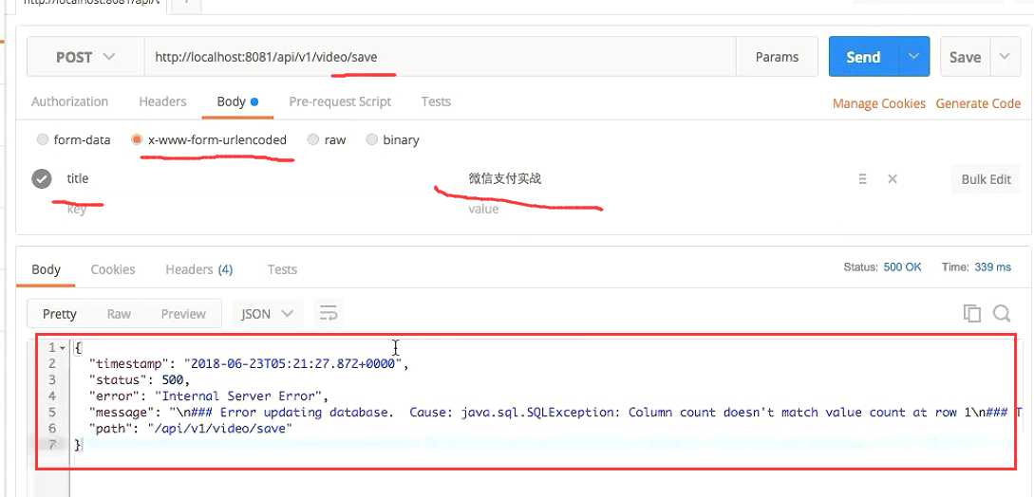Open the request Tests tab
This screenshot has height=497, width=1034.
tap(436, 101)
